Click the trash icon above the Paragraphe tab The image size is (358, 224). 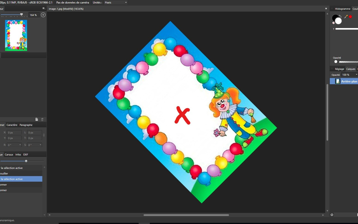click(x=43, y=119)
